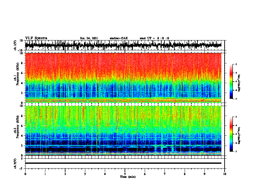Click the "ch.1(V)" waveform axis label

coord(16,45)
